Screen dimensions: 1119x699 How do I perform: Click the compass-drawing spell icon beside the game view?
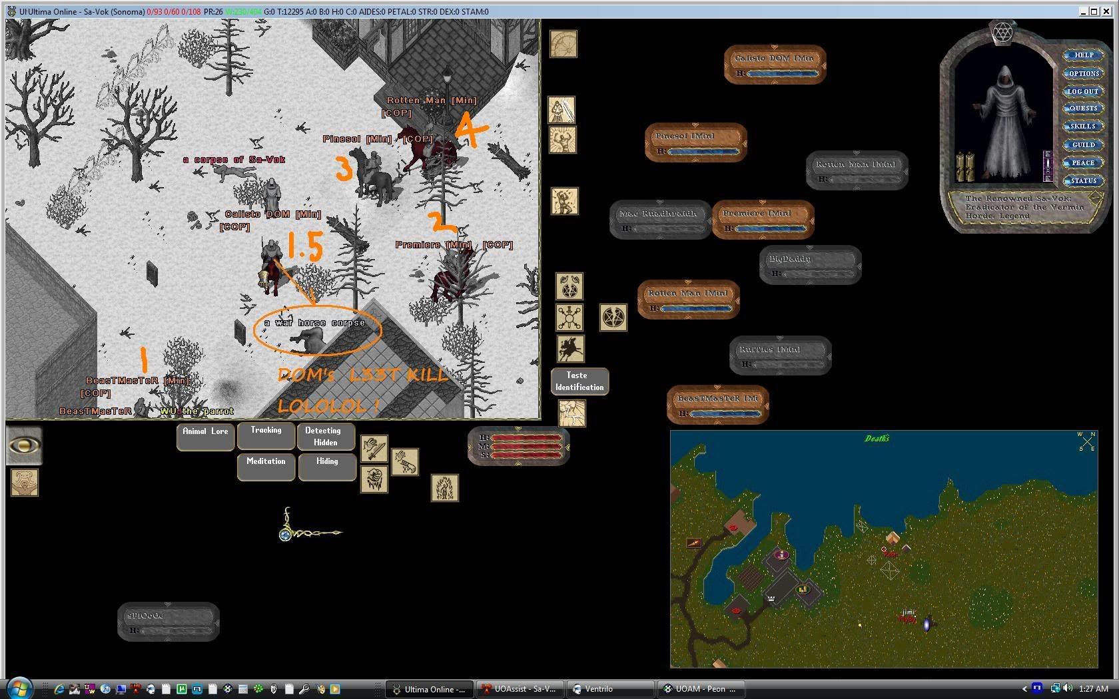tap(563, 44)
